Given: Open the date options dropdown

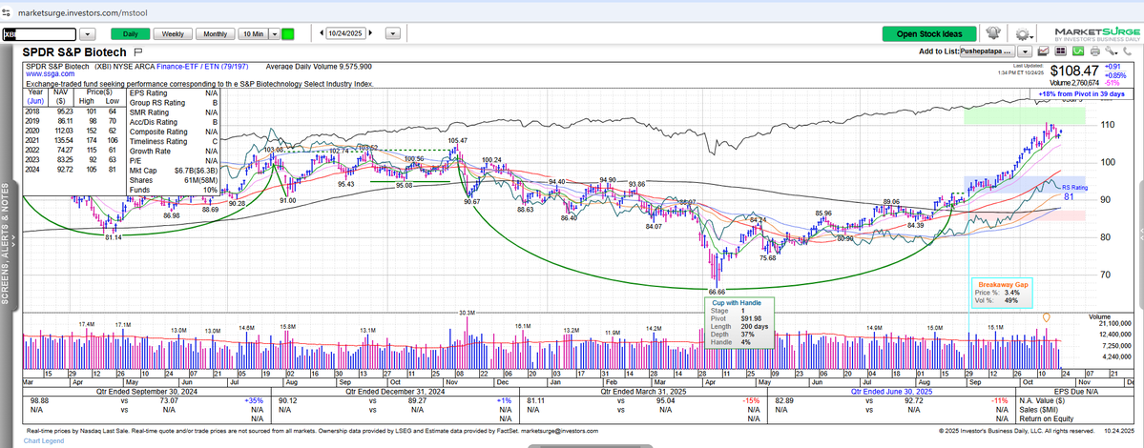Looking at the screenshot, I should (x=392, y=32).
